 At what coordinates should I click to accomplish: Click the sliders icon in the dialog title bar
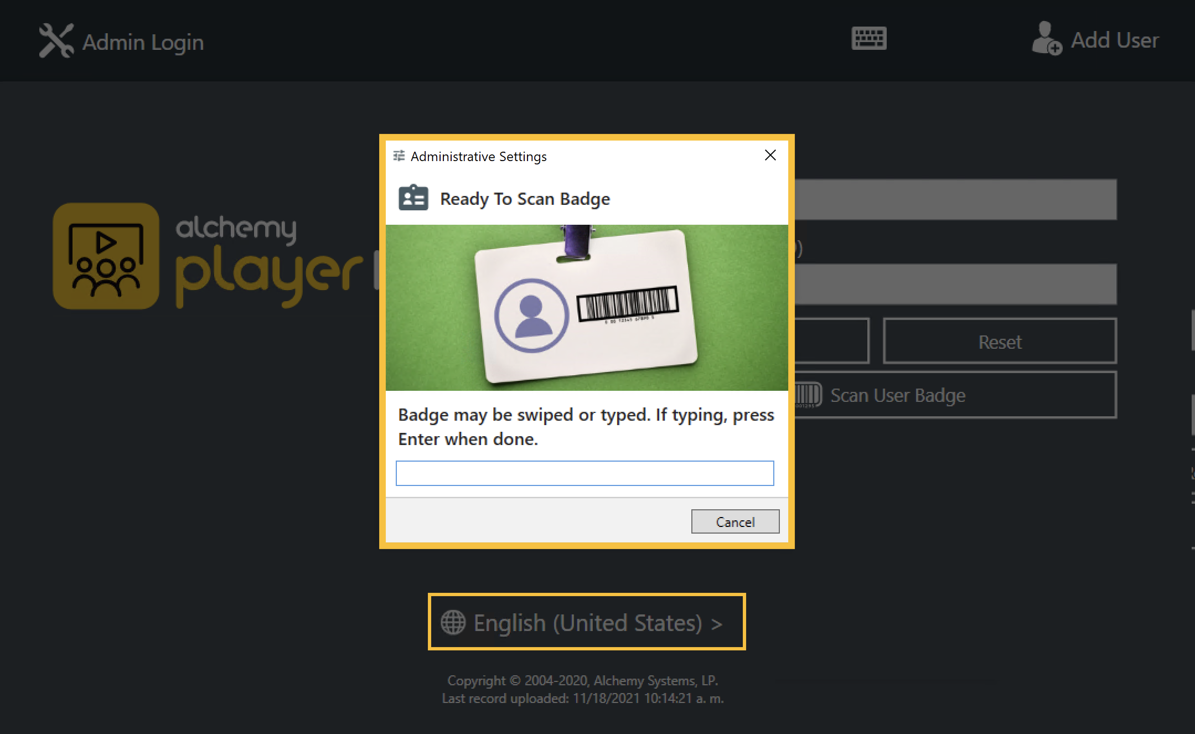click(398, 156)
